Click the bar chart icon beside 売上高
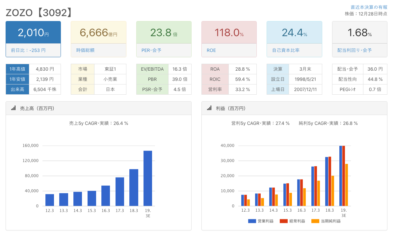The image size is (393, 234). pyautogui.click(x=13, y=108)
